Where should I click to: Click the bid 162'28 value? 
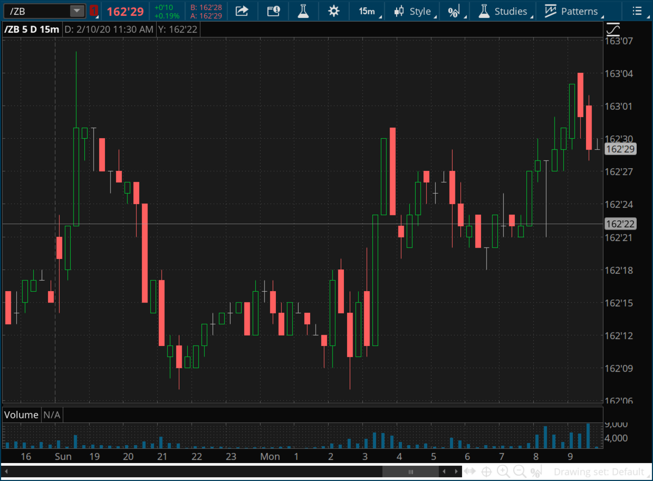206,8
